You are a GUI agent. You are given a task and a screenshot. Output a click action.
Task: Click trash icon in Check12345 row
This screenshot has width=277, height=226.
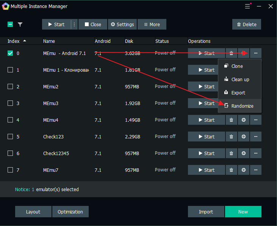click(231, 153)
